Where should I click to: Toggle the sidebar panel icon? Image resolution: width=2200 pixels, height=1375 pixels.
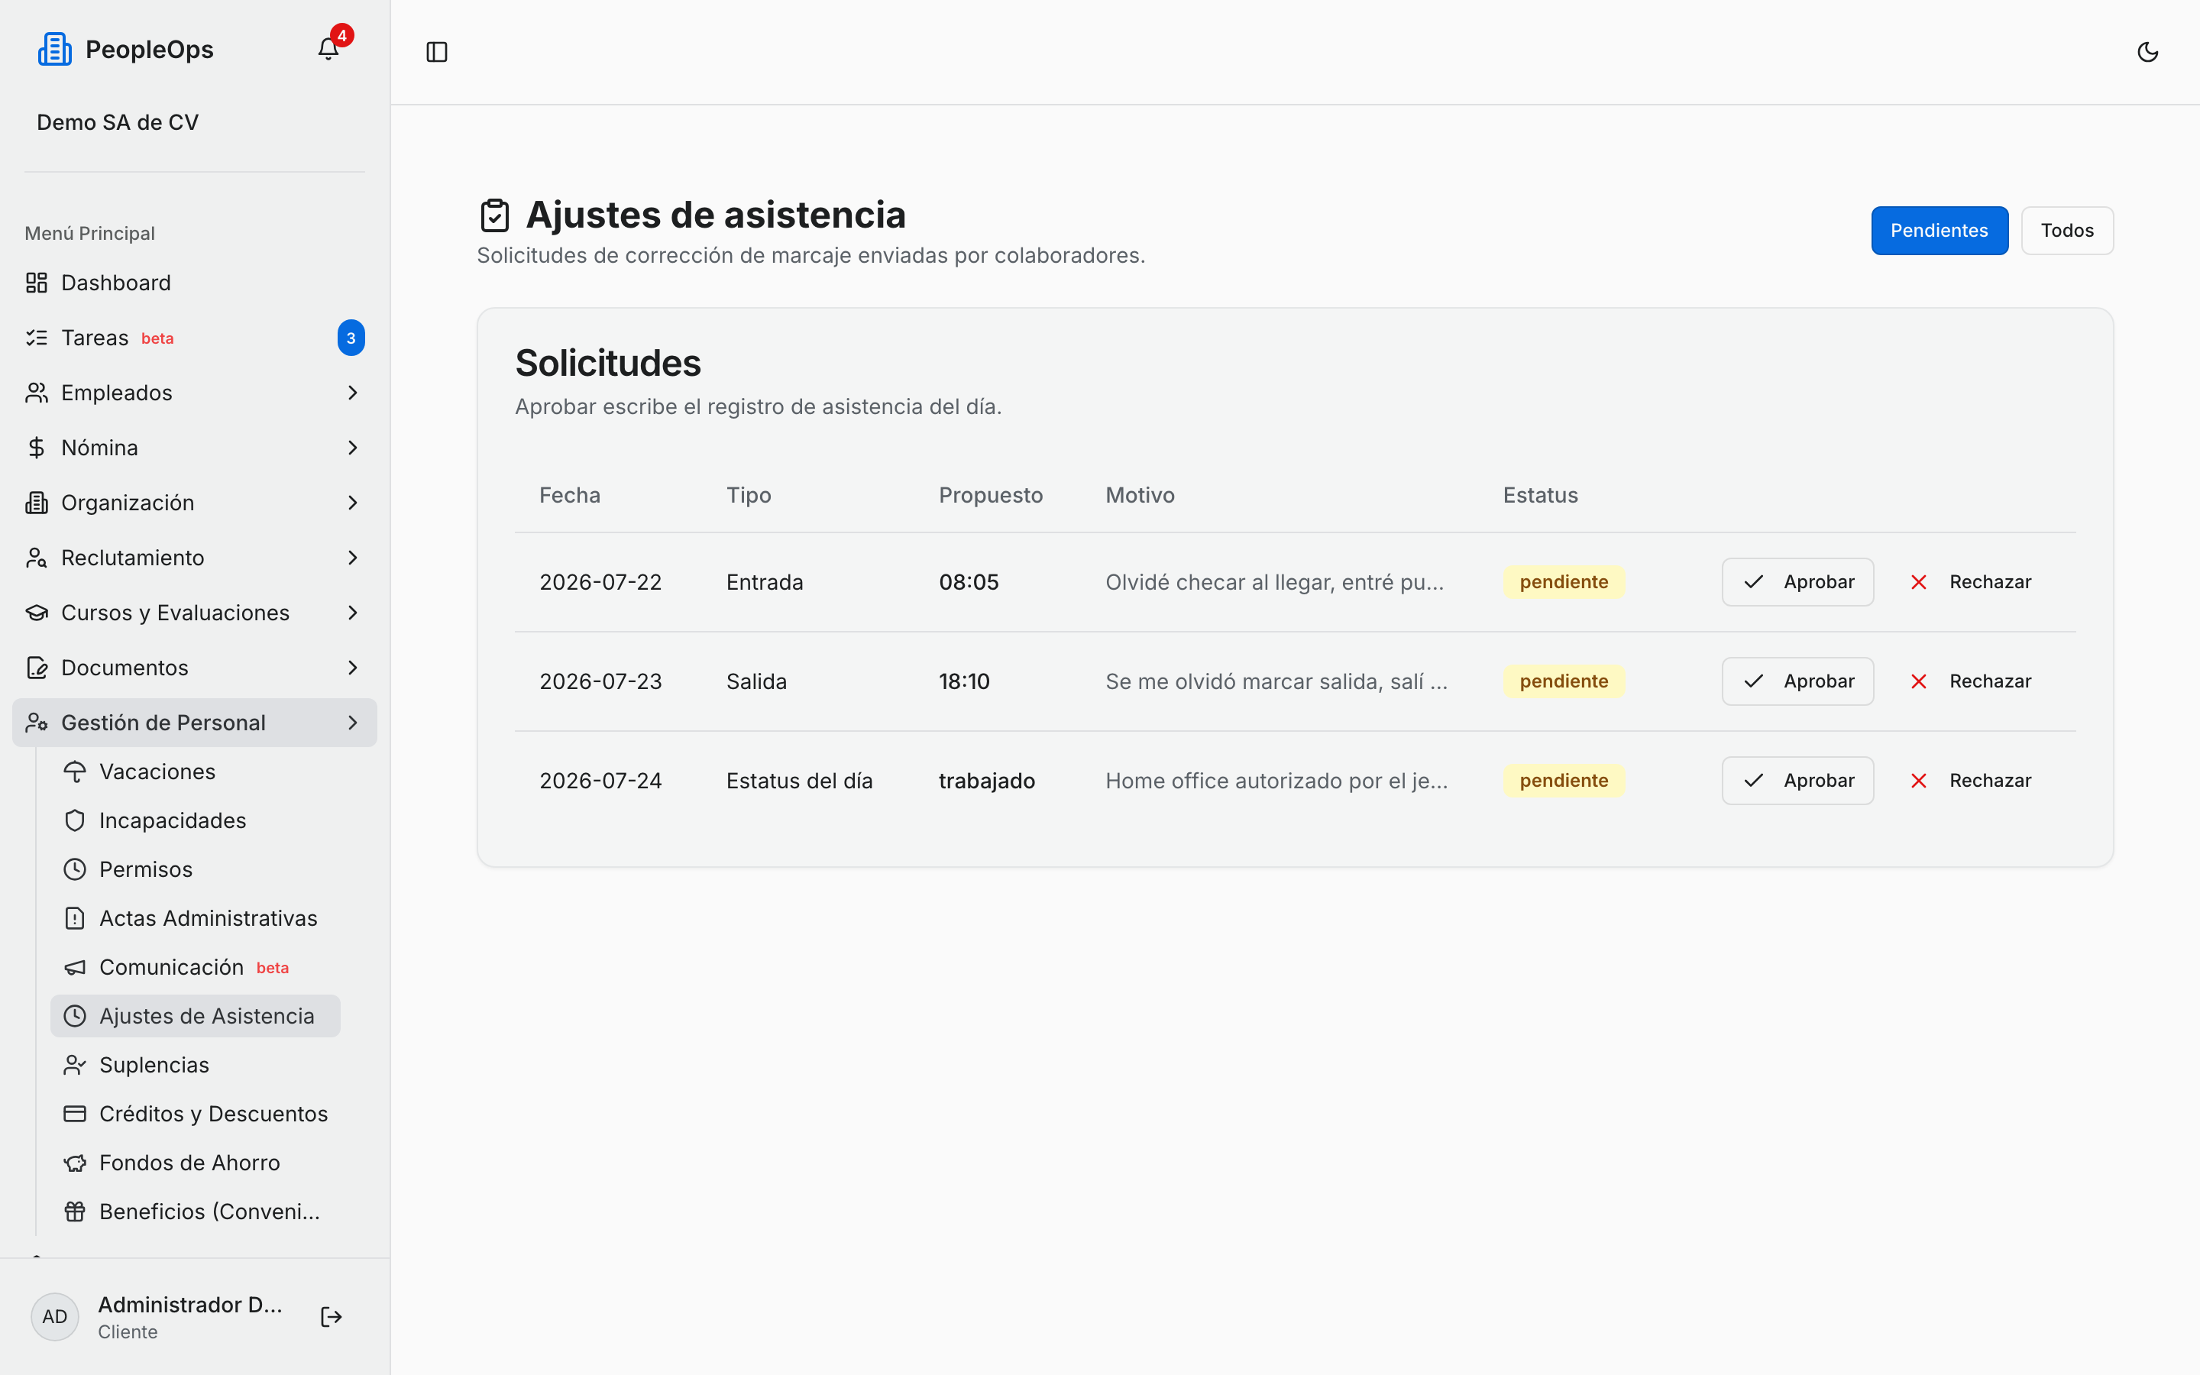[437, 52]
